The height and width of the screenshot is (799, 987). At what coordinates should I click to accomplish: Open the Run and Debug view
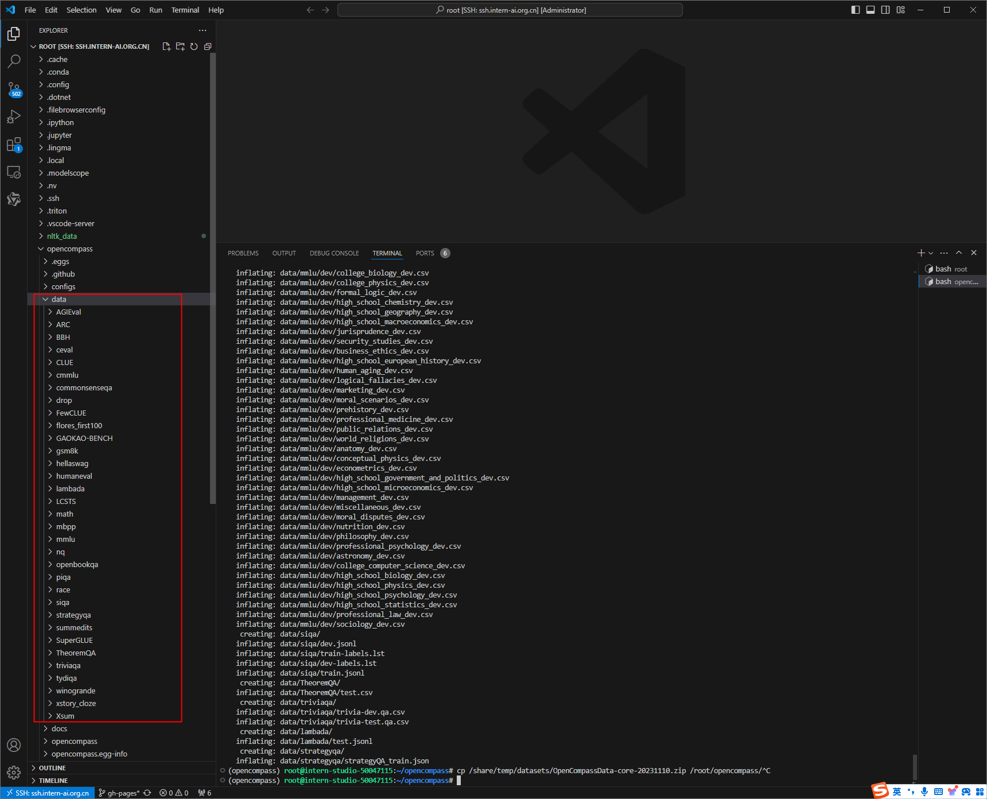[x=14, y=117]
